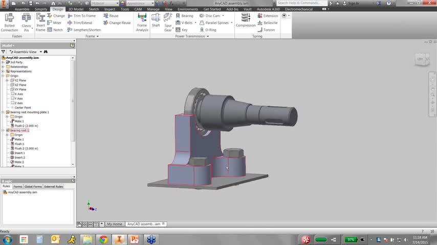Expand the Power Transmission panel dropdown
This screenshot has height=245, width=437.
(x=207, y=36)
